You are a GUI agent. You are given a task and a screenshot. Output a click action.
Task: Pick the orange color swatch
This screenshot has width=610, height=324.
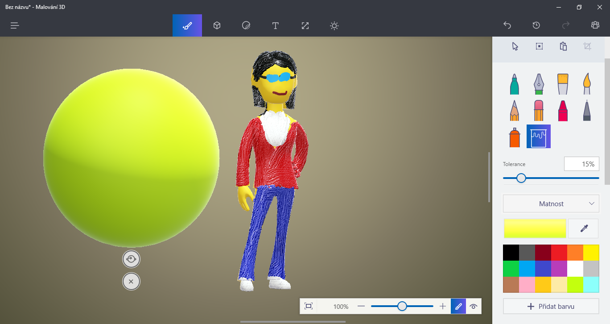[x=575, y=253]
